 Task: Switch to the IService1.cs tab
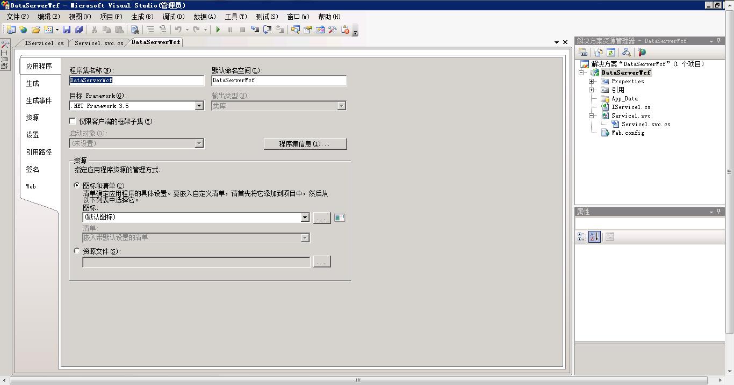tap(44, 43)
